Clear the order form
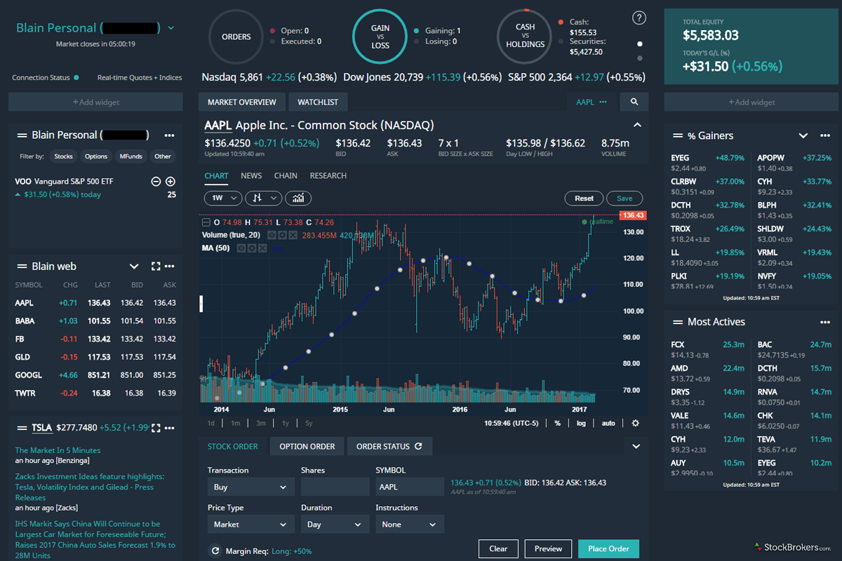Screen dimensions: 842x561 tap(498, 548)
